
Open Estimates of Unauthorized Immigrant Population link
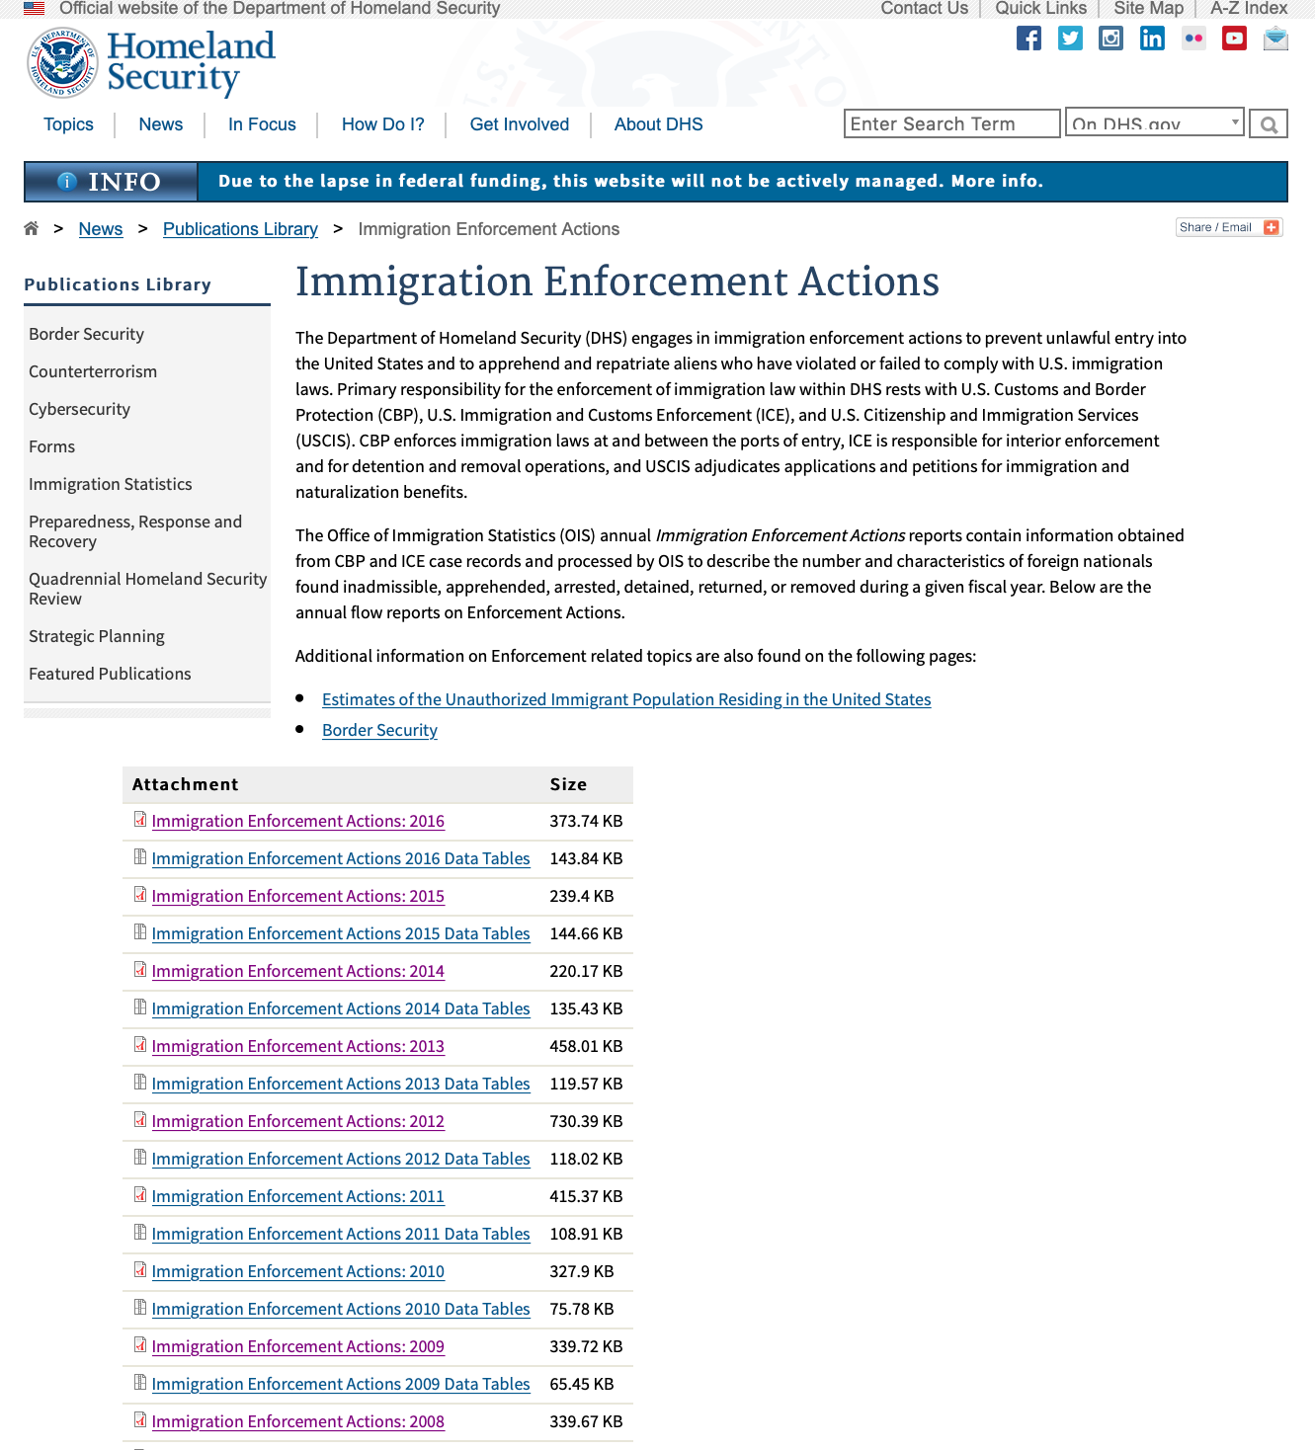[x=626, y=699]
